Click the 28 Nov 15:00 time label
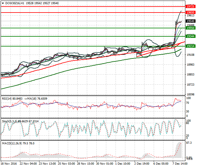This screenshot has width=197, height=167. [x=85, y=164]
